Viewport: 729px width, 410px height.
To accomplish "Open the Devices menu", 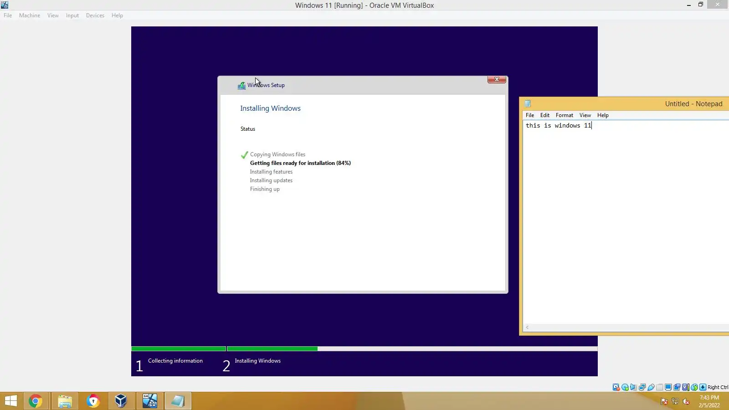I will pyautogui.click(x=95, y=15).
